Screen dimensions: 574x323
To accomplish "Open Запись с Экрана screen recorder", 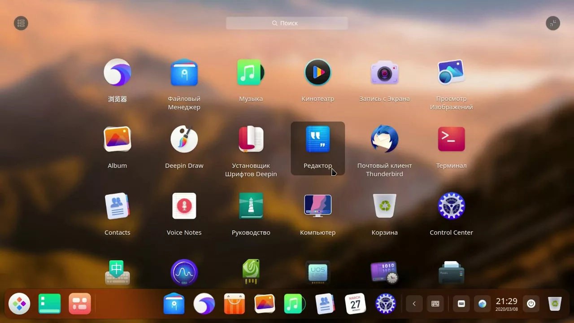I will point(384,72).
